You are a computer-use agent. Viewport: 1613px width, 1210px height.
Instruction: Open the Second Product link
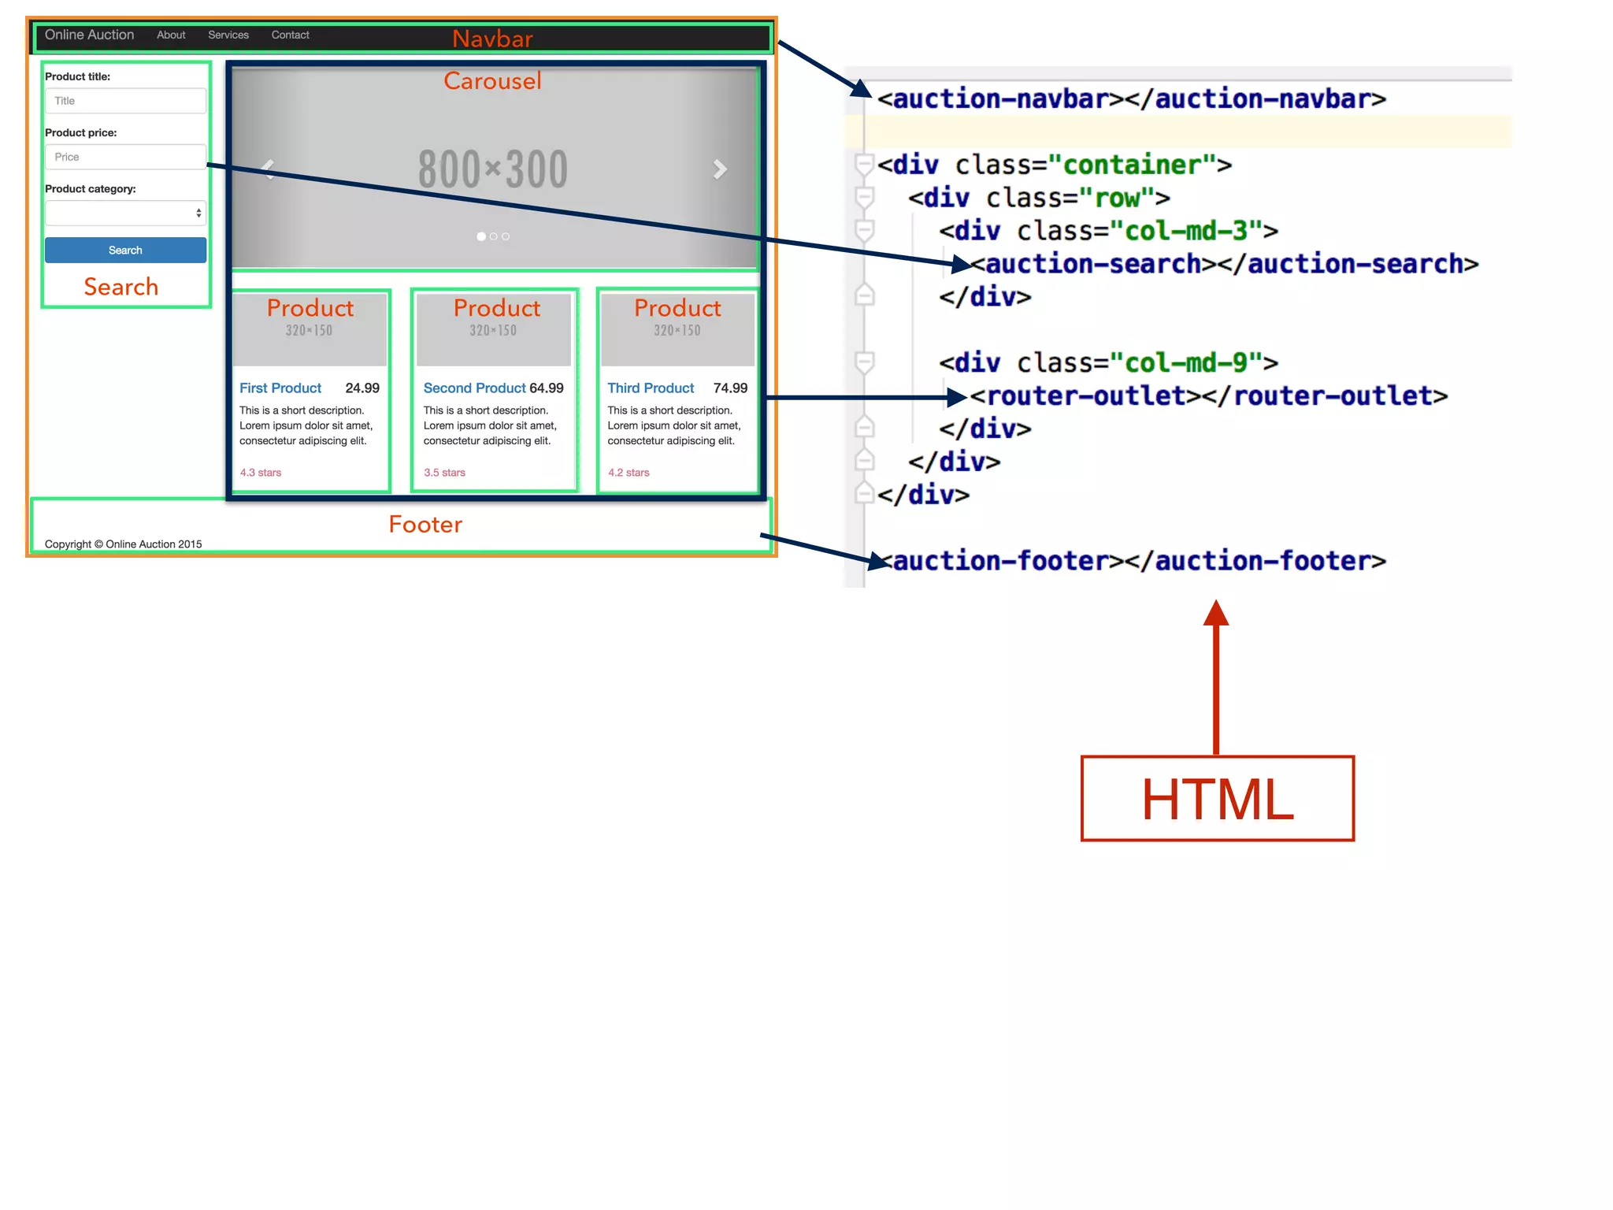point(474,388)
